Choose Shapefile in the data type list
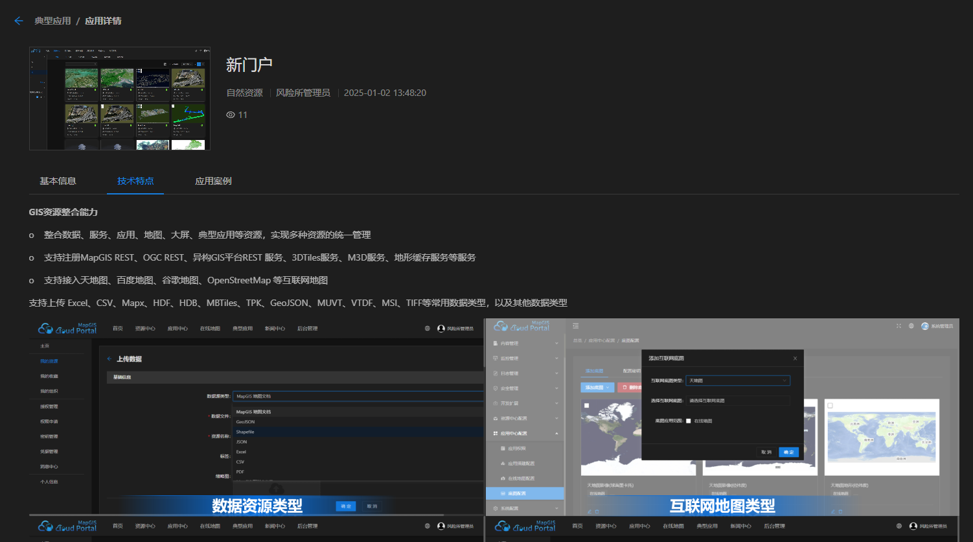The image size is (973, 542). point(246,432)
